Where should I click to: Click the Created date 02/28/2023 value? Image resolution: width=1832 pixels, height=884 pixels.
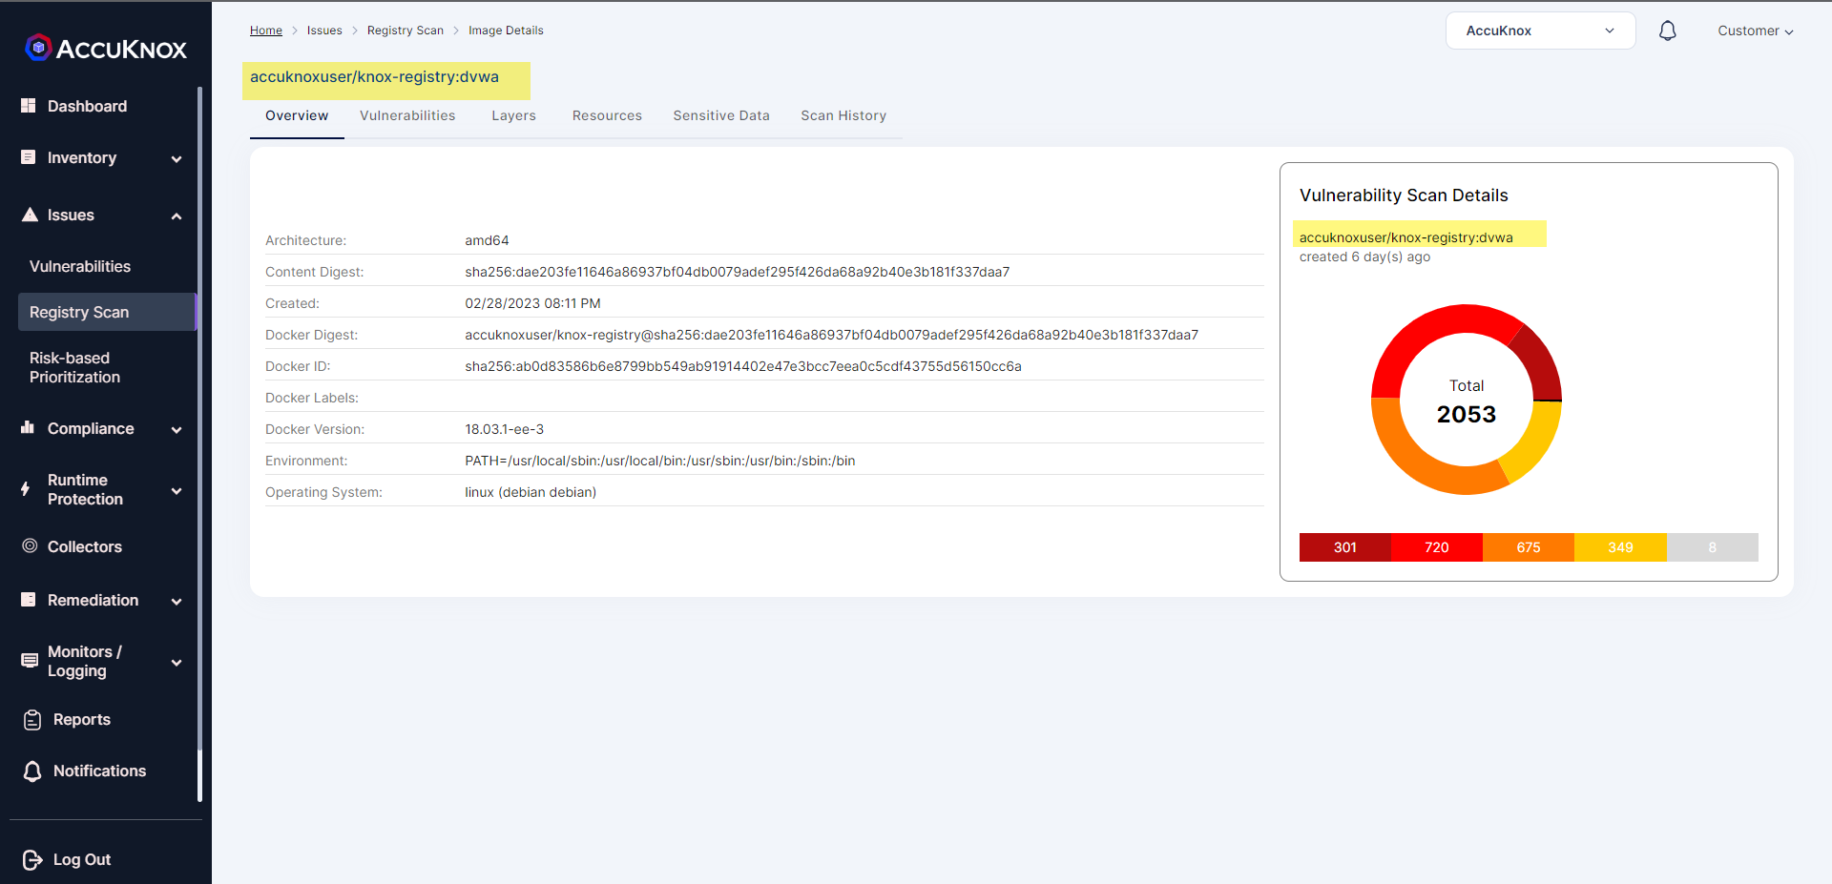point(532,303)
